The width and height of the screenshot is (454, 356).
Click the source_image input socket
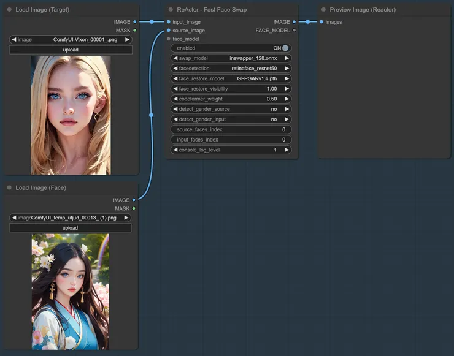click(x=168, y=30)
